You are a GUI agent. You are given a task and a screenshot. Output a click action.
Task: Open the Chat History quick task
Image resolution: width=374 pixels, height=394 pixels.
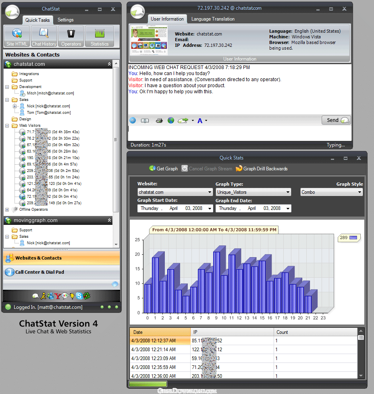coord(44,36)
